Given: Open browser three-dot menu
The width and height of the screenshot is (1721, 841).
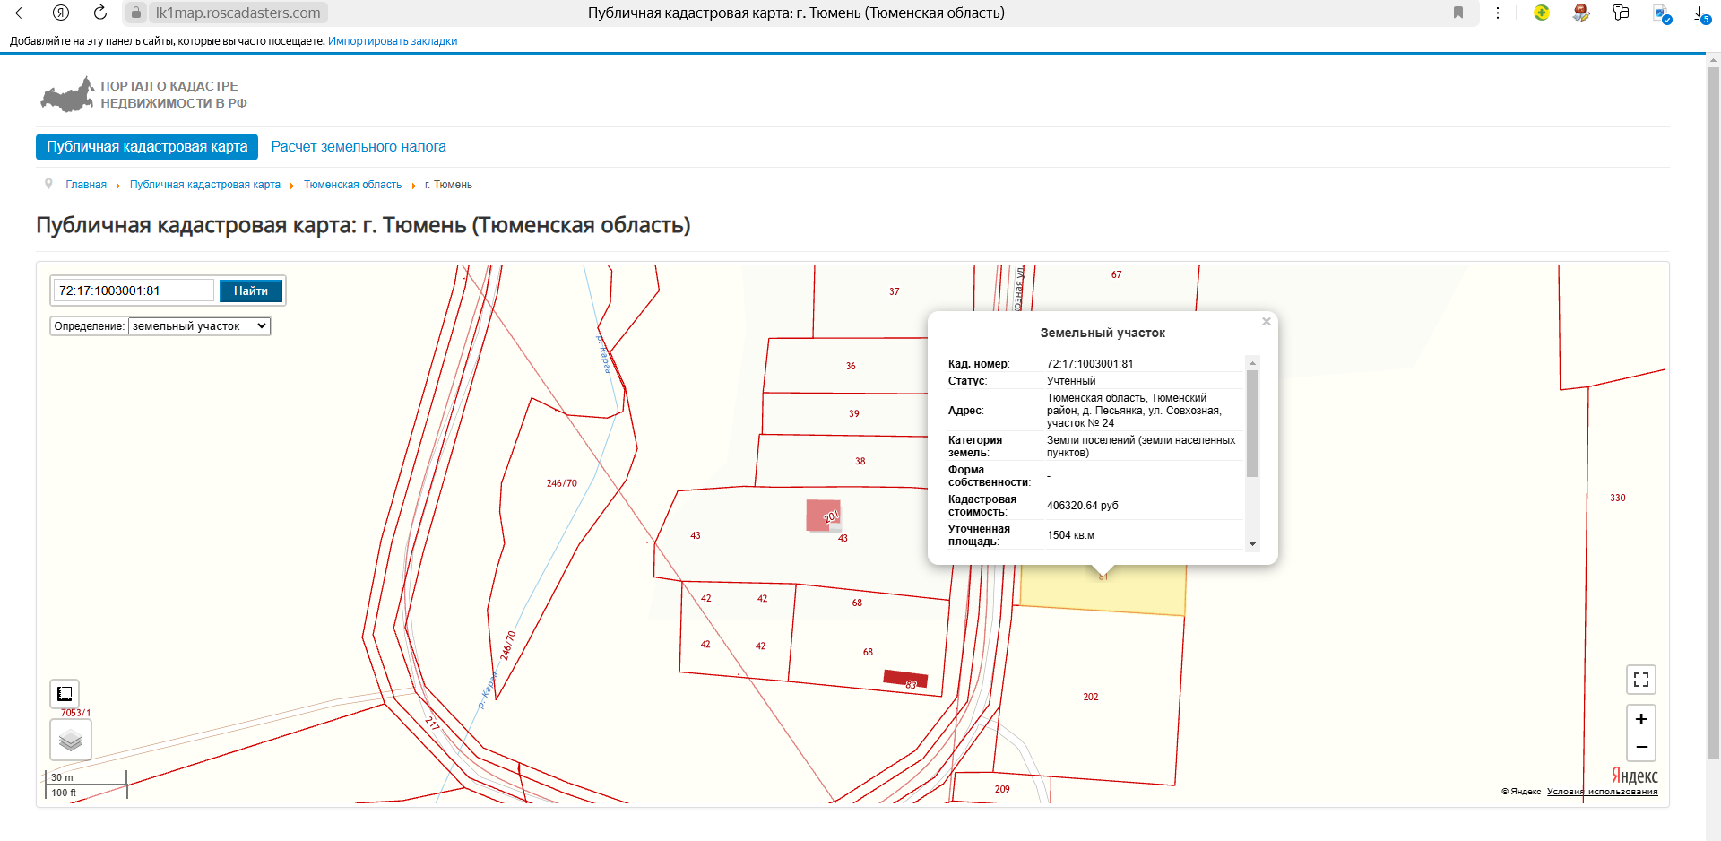Looking at the screenshot, I should pos(1498,13).
